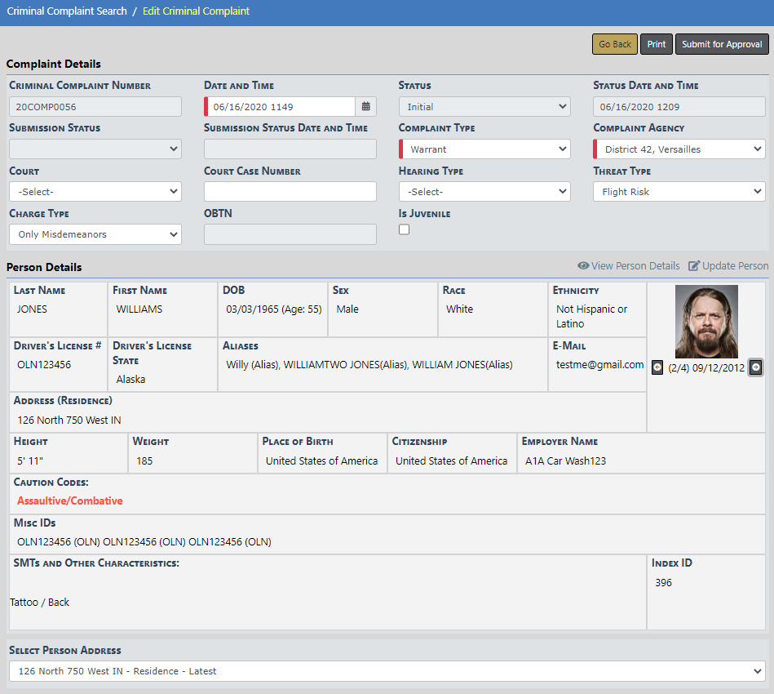Click Submit for Approval button
This screenshot has width=774, height=694.
pyautogui.click(x=722, y=44)
